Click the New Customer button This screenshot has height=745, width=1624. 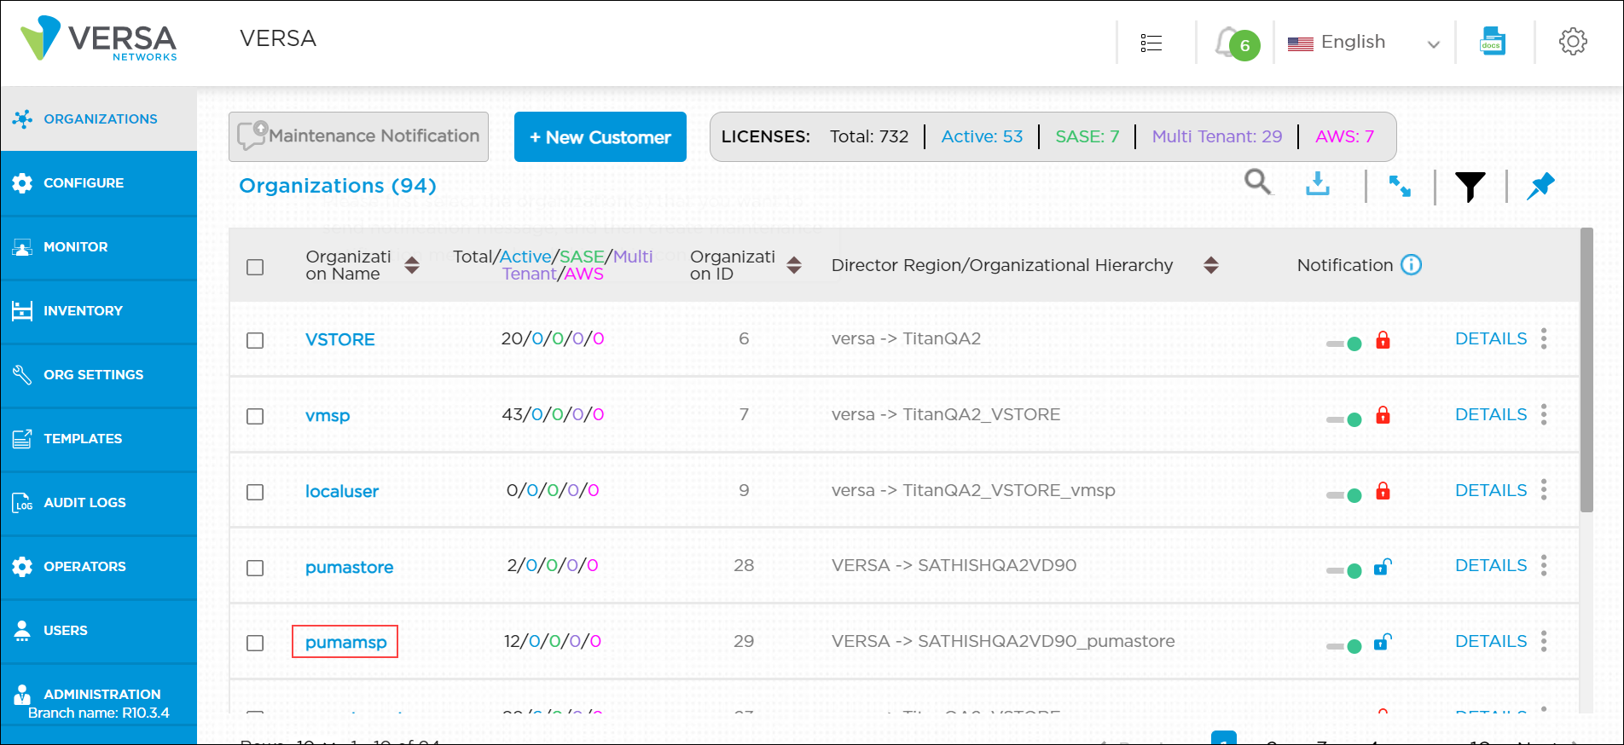(600, 137)
